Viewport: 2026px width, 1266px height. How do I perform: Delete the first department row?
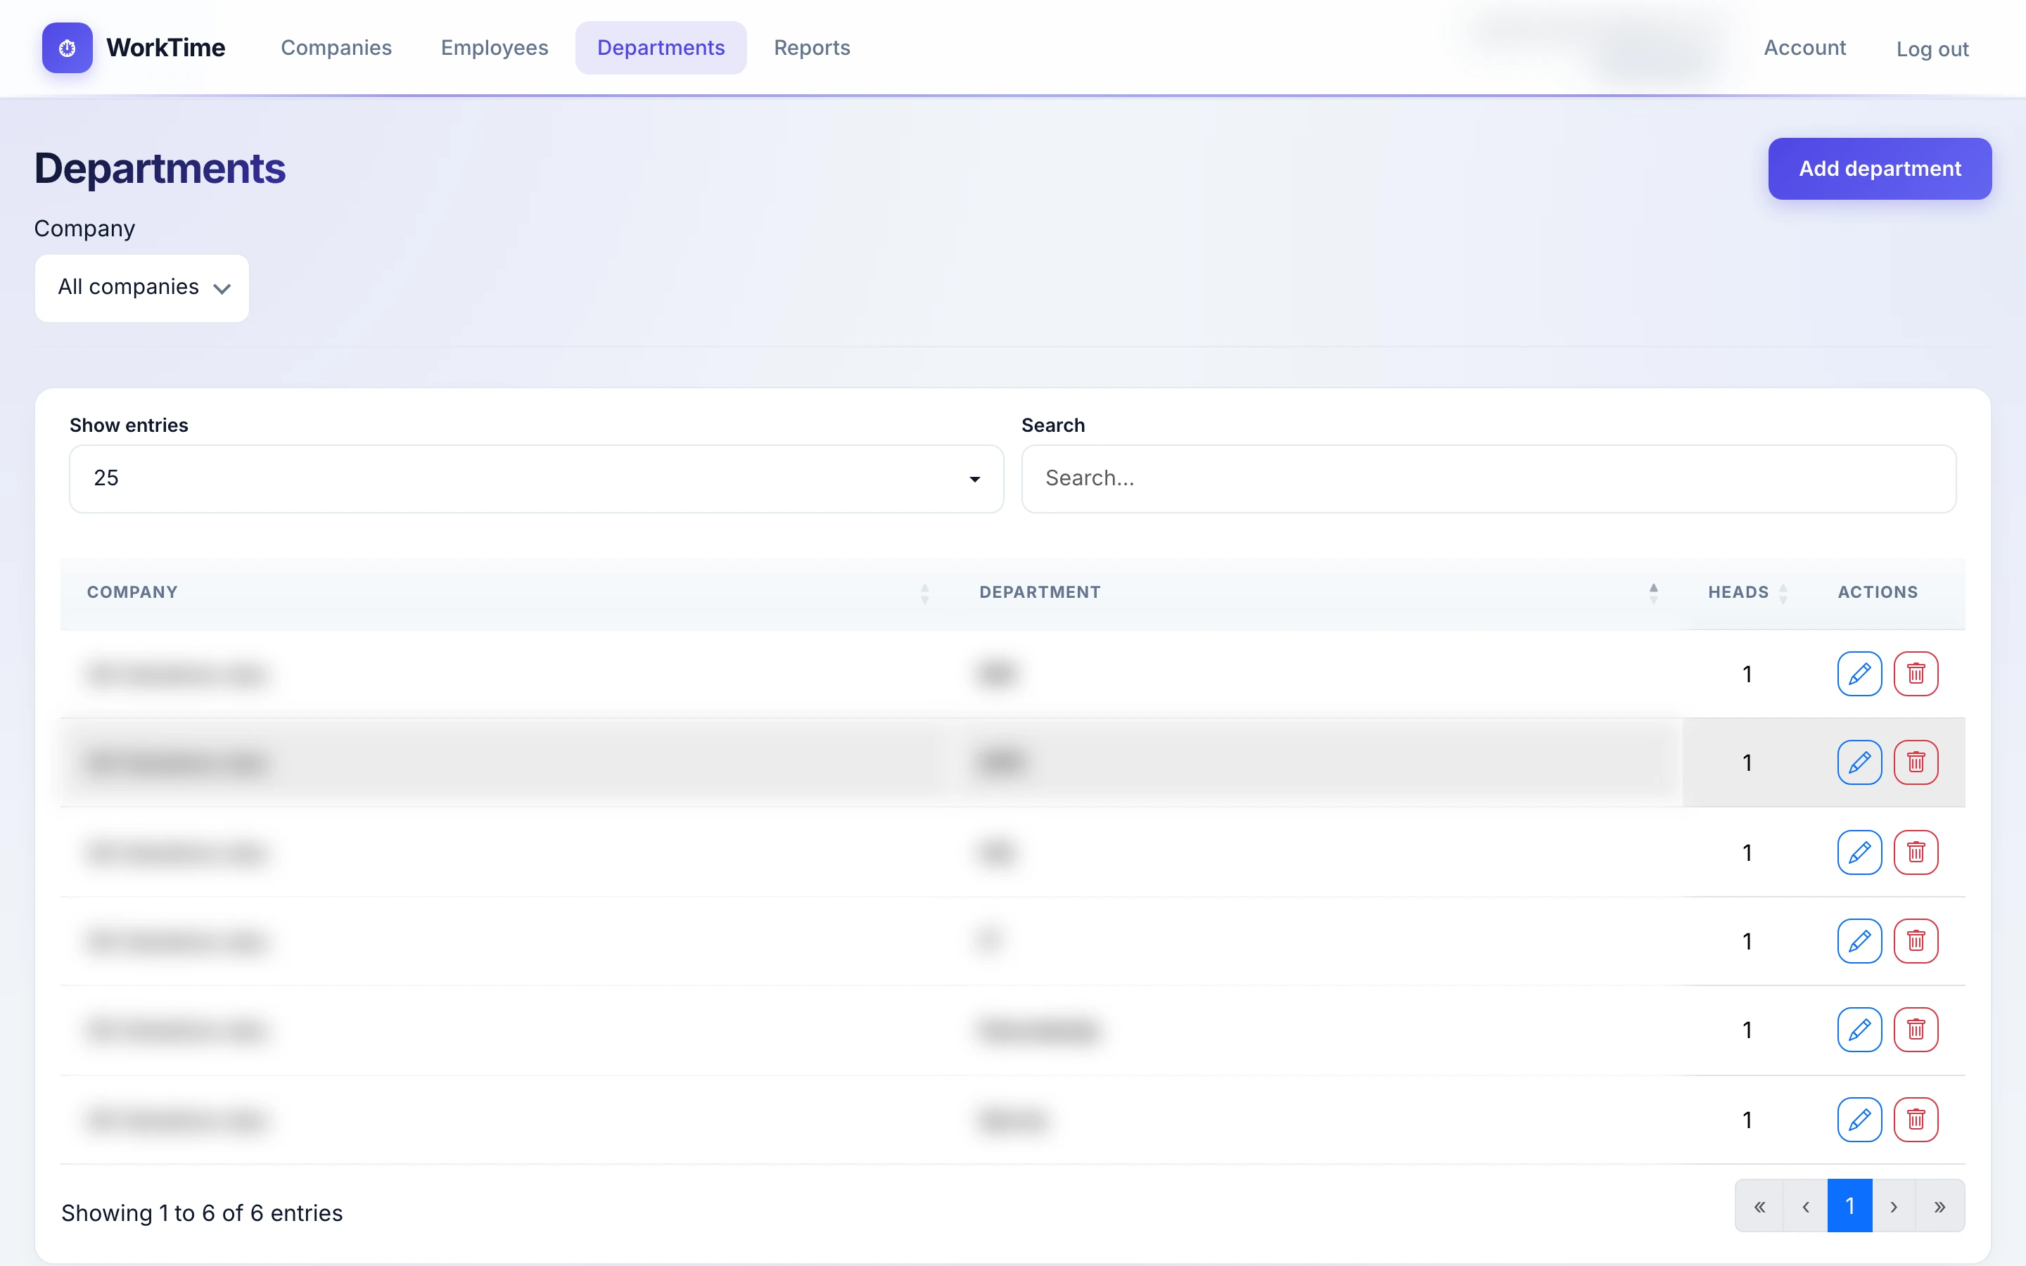pyautogui.click(x=1916, y=674)
